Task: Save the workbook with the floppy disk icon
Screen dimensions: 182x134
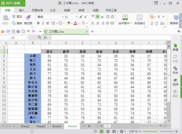Action: [8, 32]
